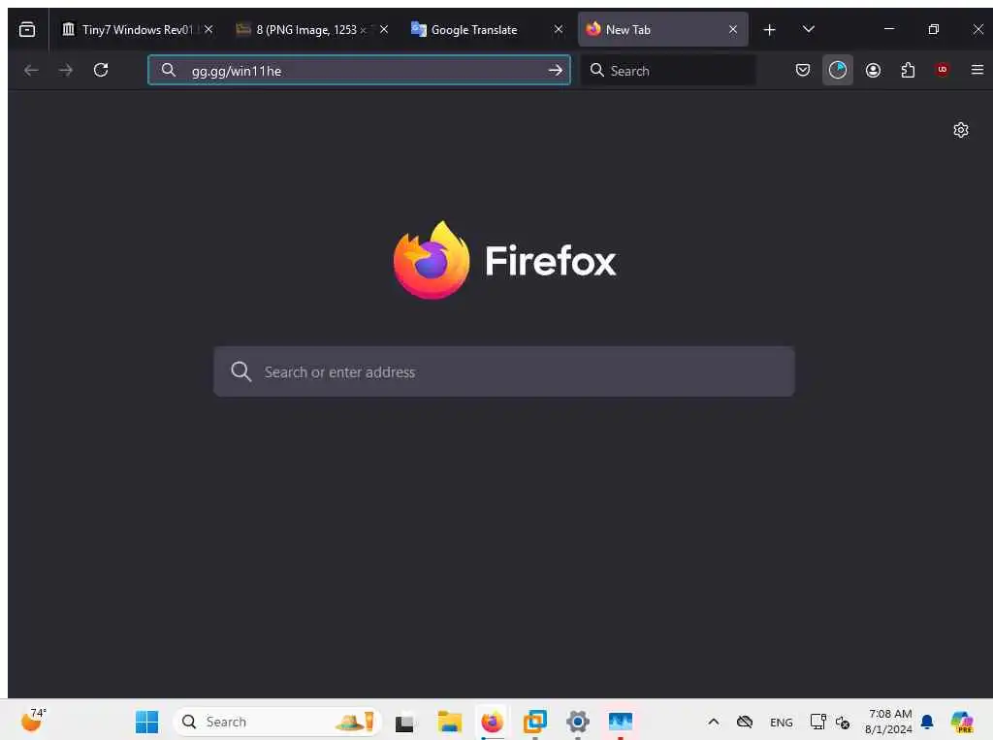Close the 8 (PNG Image) tab

click(x=384, y=29)
